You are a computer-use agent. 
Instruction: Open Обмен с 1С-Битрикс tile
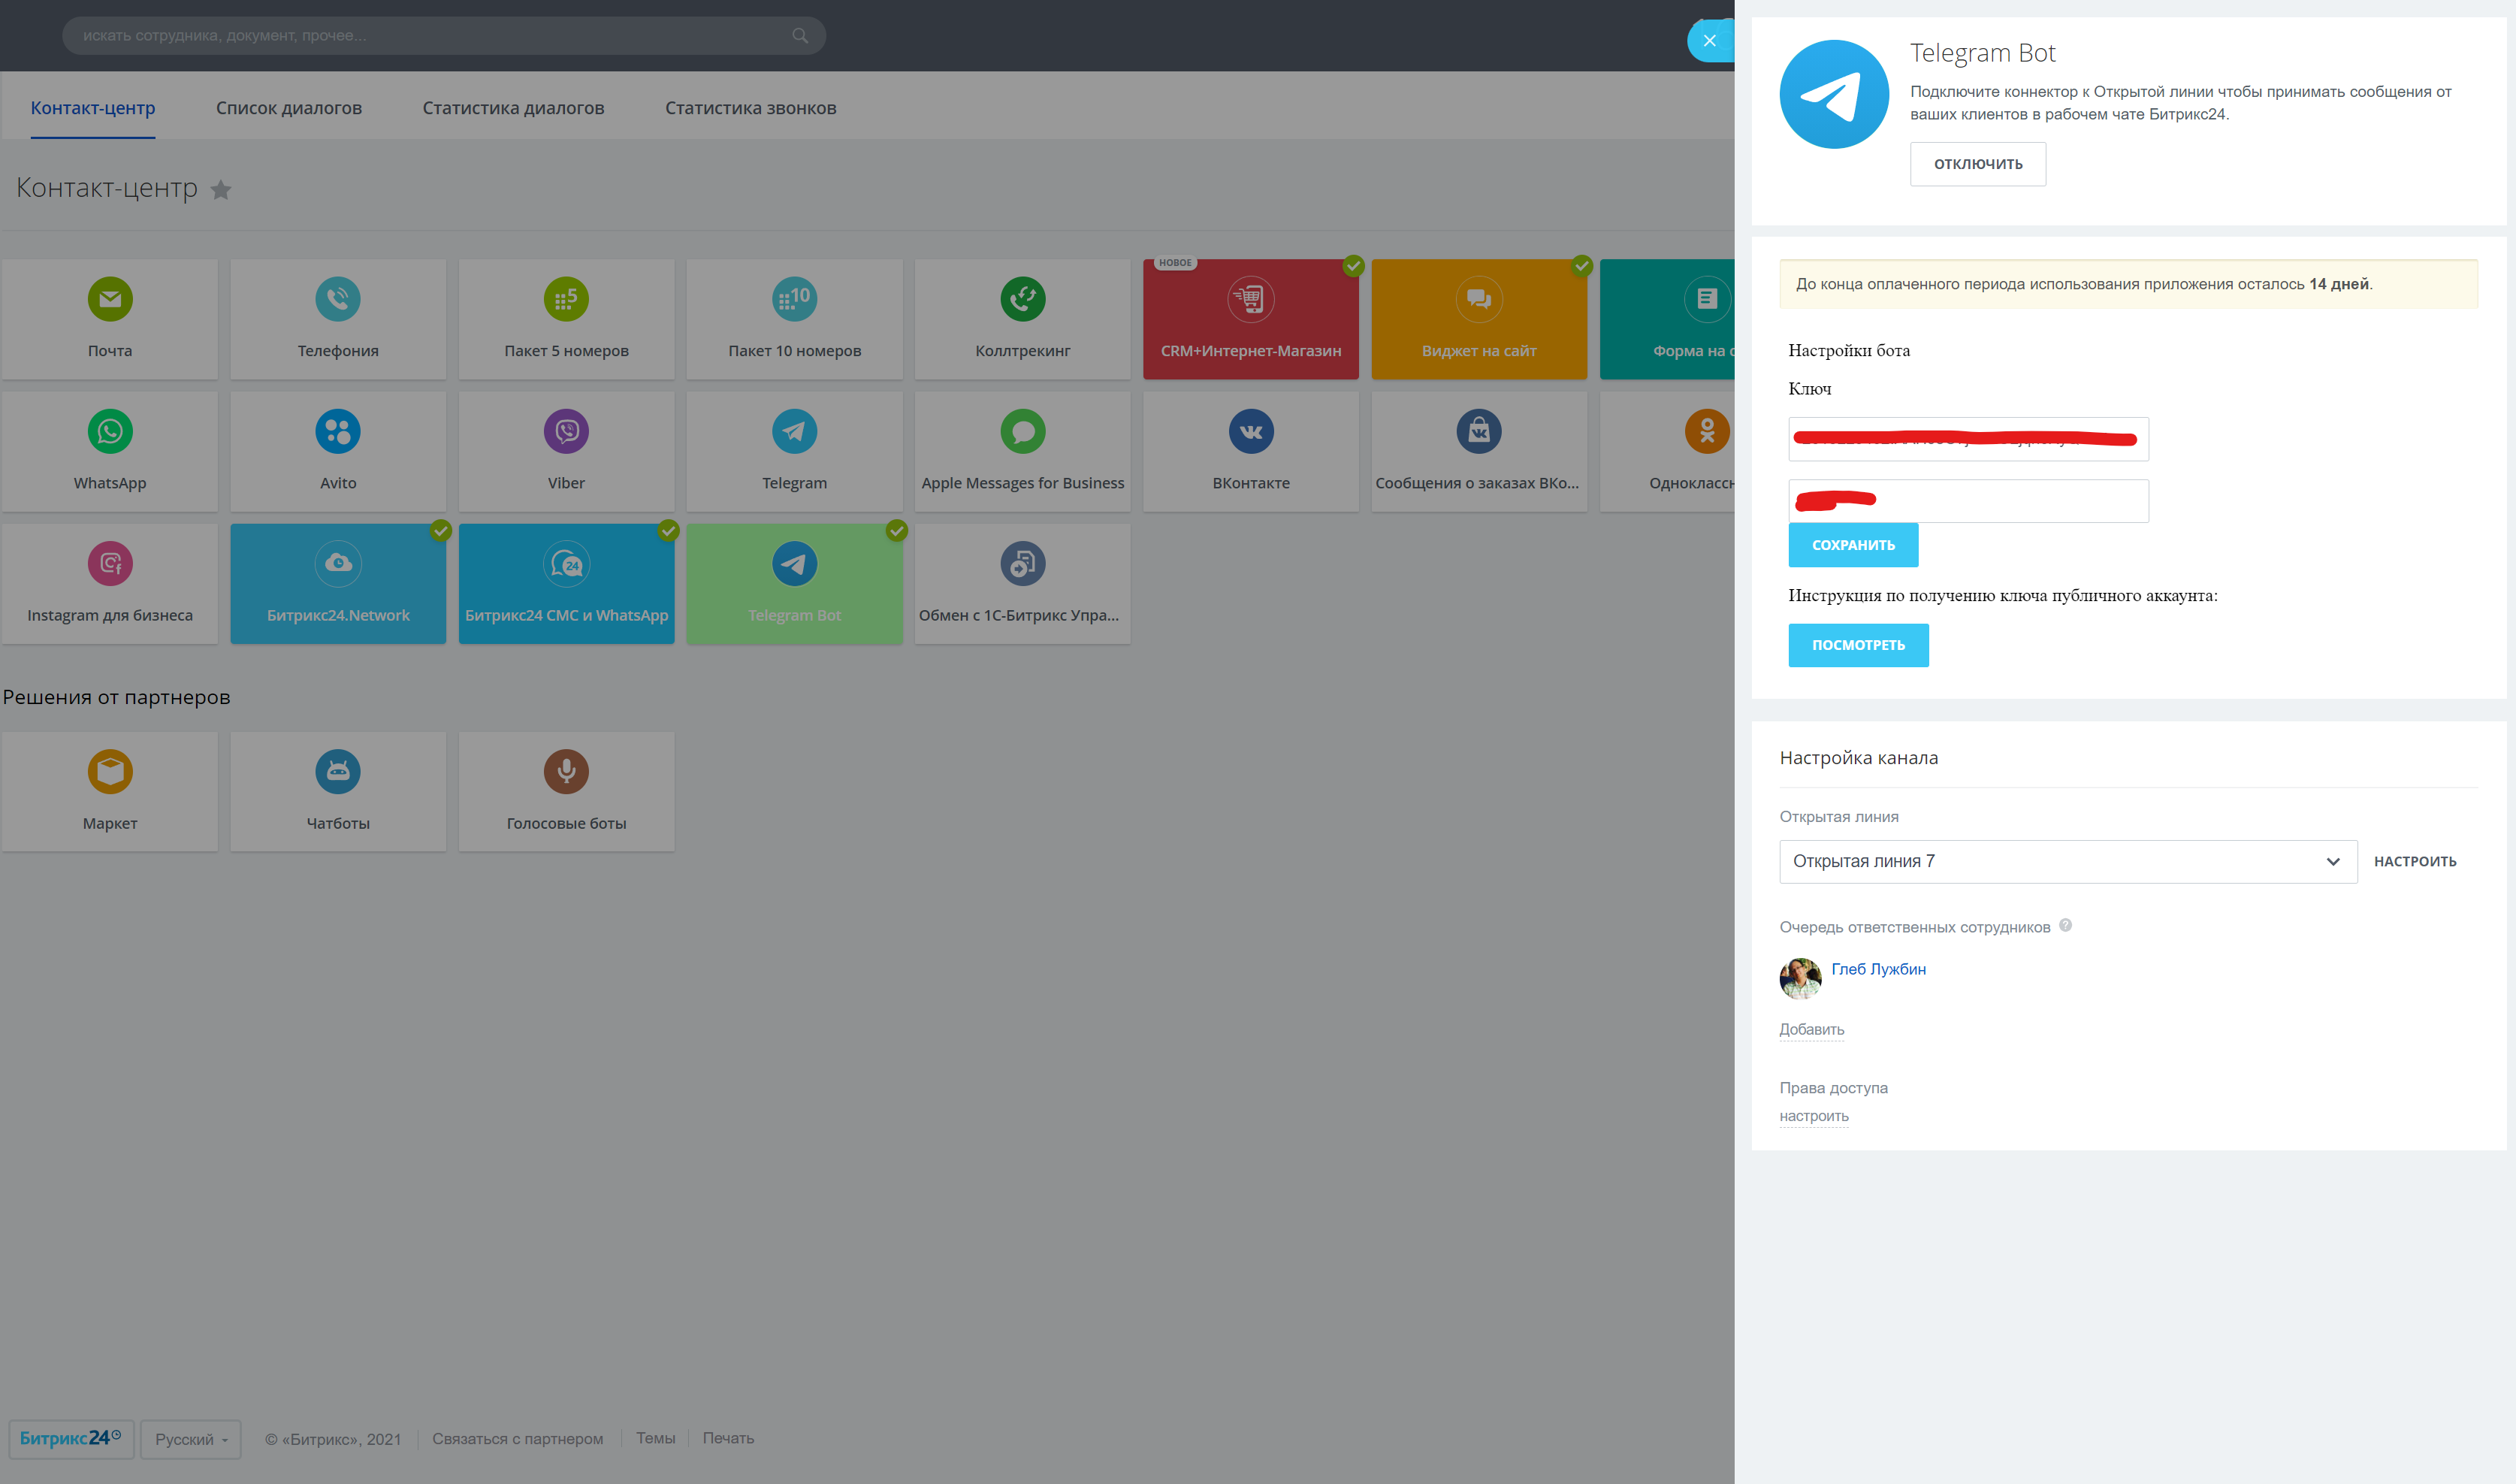point(1022,584)
